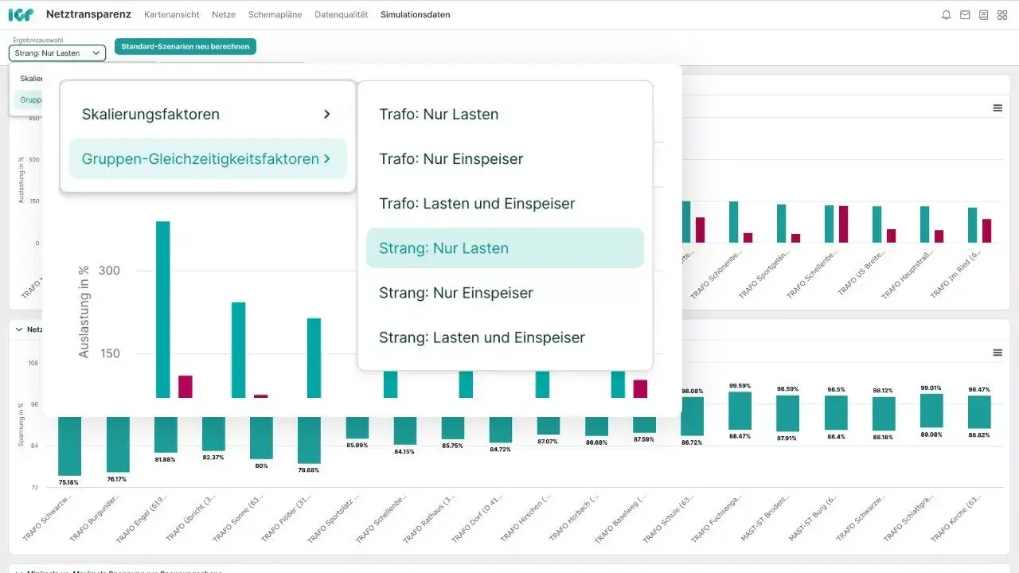Click the 85.75% voltage value
The image size is (1019, 573).
point(453,446)
